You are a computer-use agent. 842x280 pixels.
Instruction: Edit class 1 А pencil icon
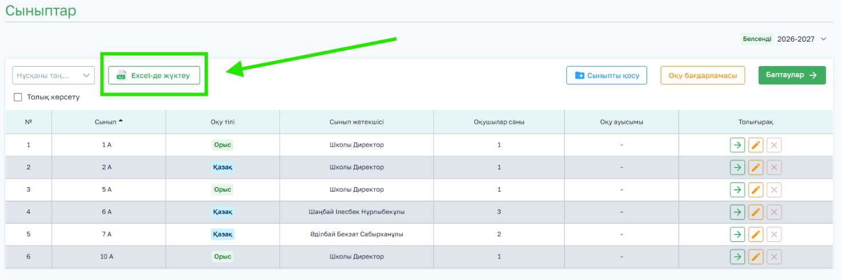click(756, 145)
